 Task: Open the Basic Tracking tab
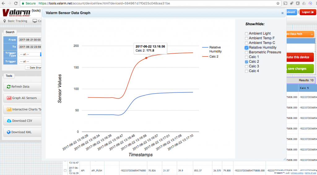coord(15,21)
